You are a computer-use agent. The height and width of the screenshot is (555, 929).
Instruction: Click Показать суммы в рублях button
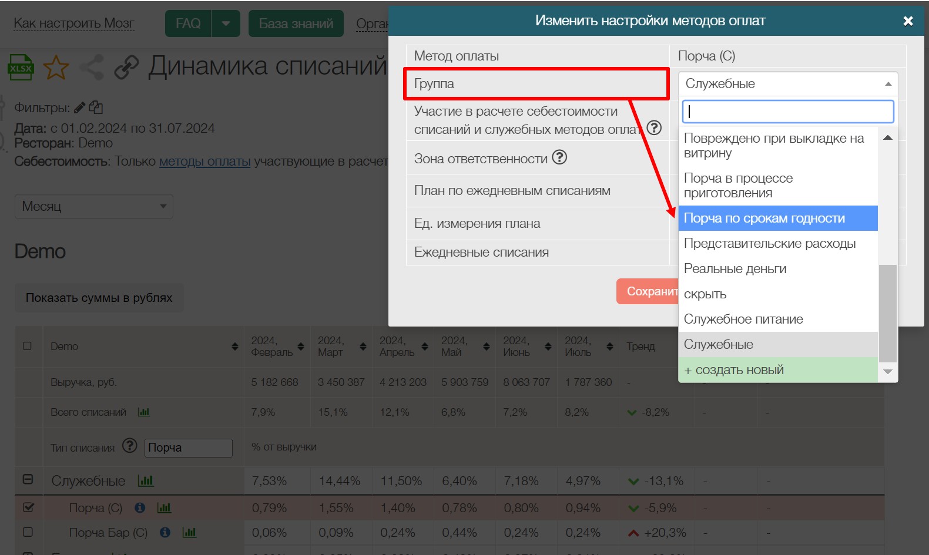[99, 298]
